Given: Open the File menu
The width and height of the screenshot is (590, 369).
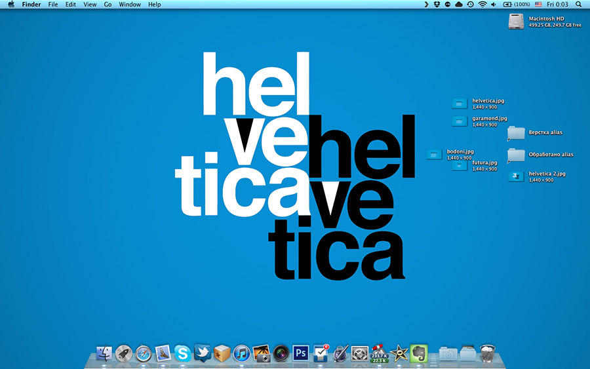Looking at the screenshot, I should [x=53, y=5].
